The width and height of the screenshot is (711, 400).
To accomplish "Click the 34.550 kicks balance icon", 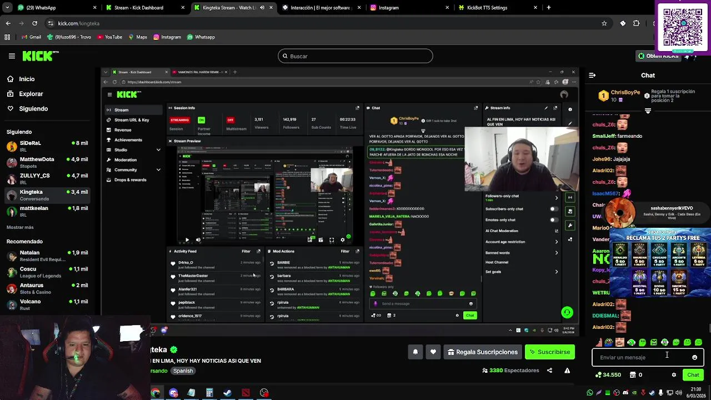I will 608,375.
